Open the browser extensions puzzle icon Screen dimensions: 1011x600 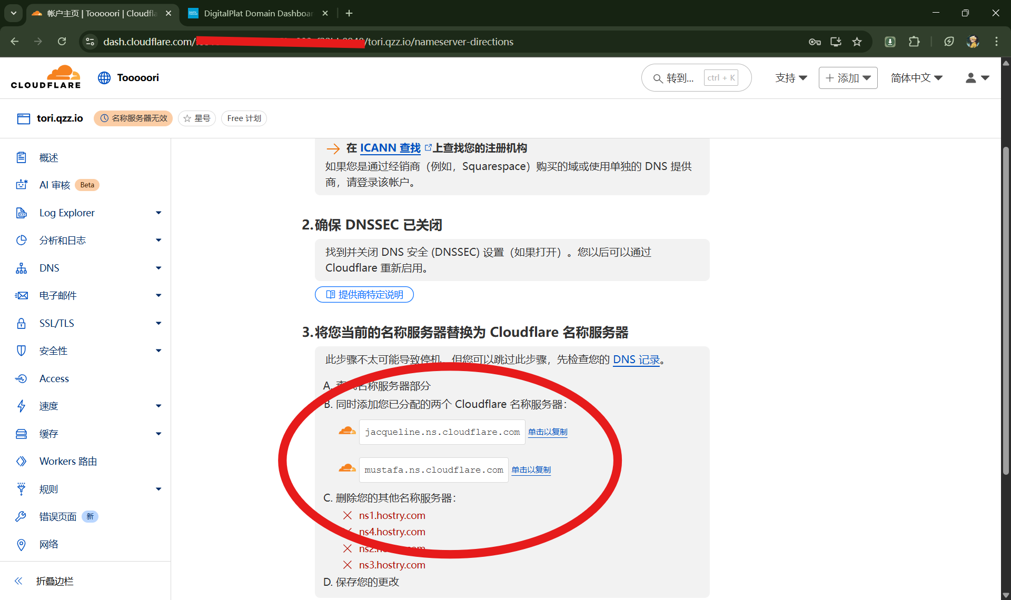(x=914, y=42)
